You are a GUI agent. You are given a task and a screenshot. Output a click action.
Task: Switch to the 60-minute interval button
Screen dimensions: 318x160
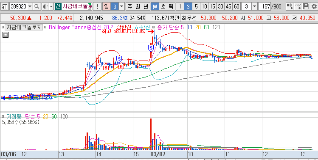tap(236, 7)
